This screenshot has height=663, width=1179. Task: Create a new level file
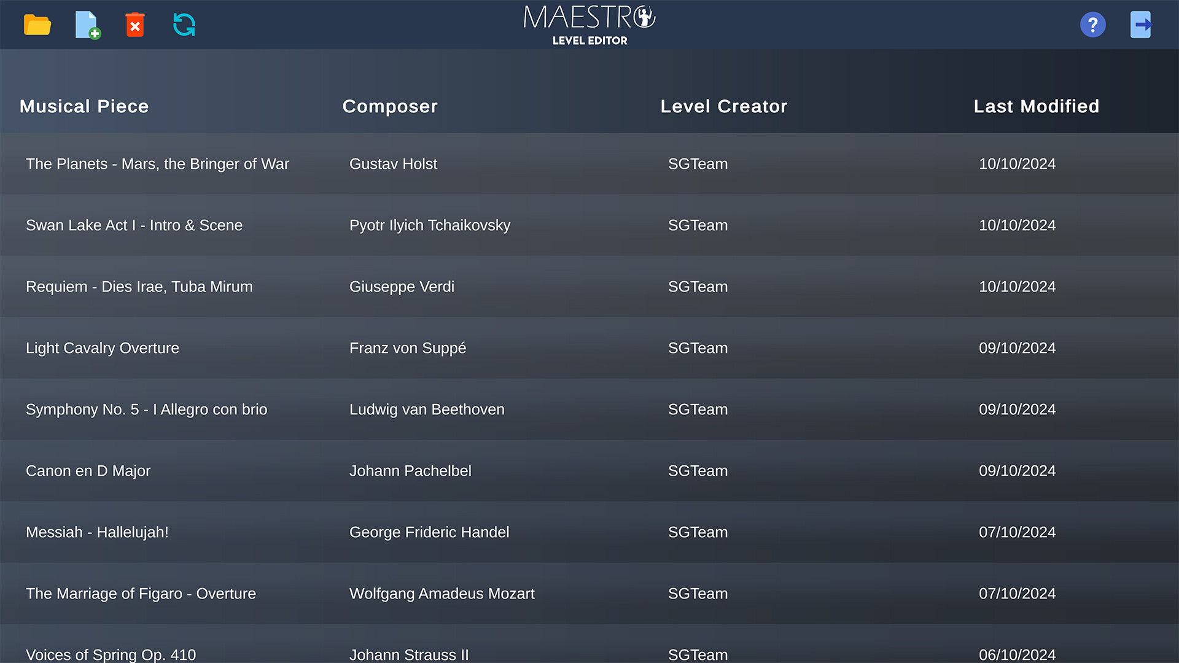click(87, 25)
